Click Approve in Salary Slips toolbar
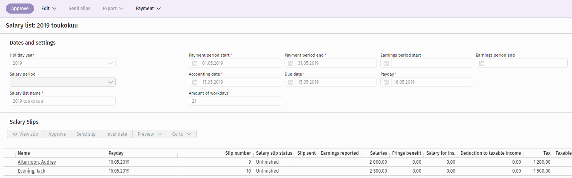The width and height of the screenshot is (572, 178). (57, 134)
